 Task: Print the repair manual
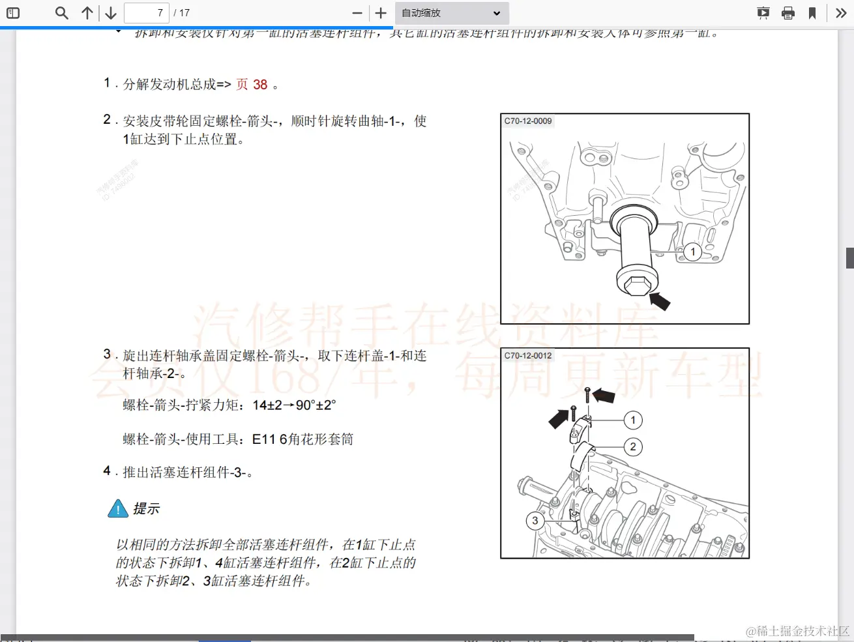[788, 12]
